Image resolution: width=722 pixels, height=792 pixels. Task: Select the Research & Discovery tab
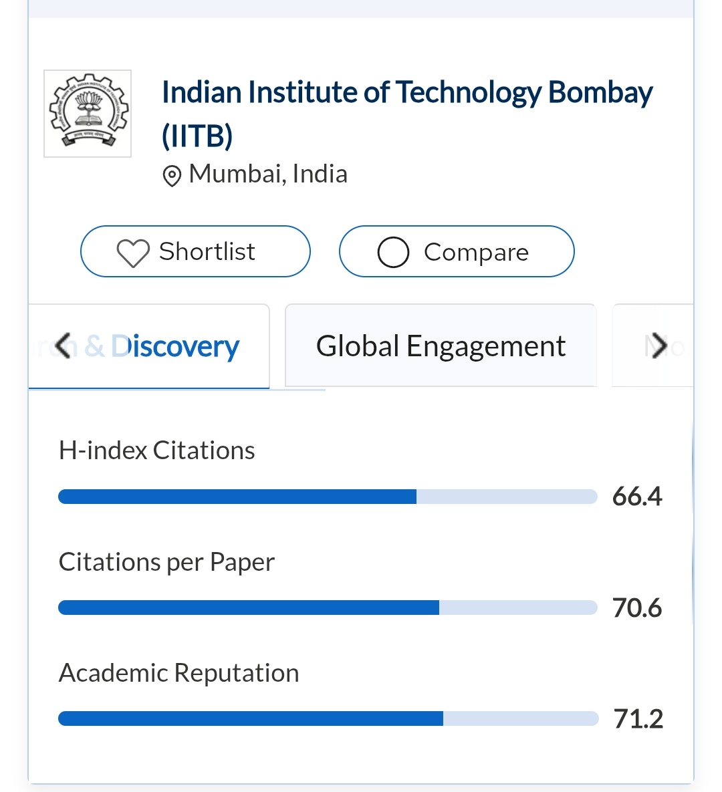(x=174, y=346)
